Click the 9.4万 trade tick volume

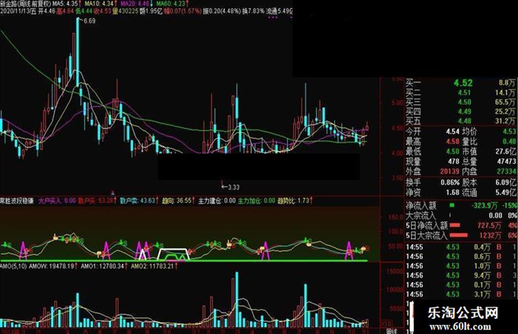pyautogui.click(x=482, y=275)
